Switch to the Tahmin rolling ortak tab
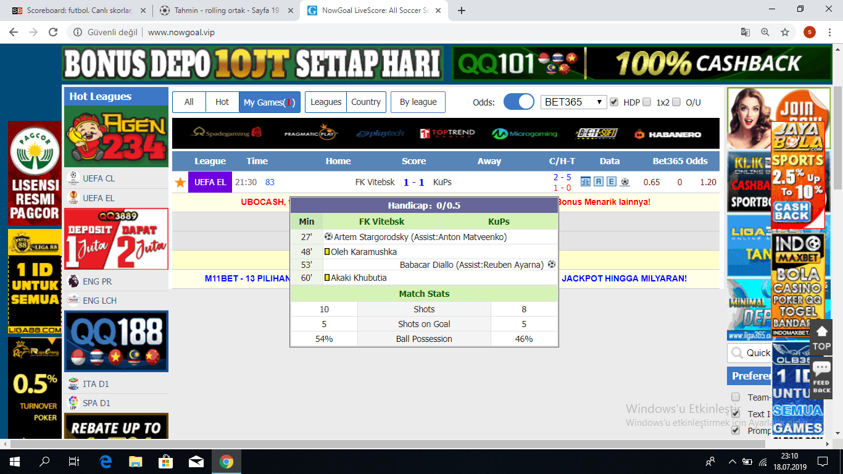The height and width of the screenshot is (474, 843). coord(226,10)
